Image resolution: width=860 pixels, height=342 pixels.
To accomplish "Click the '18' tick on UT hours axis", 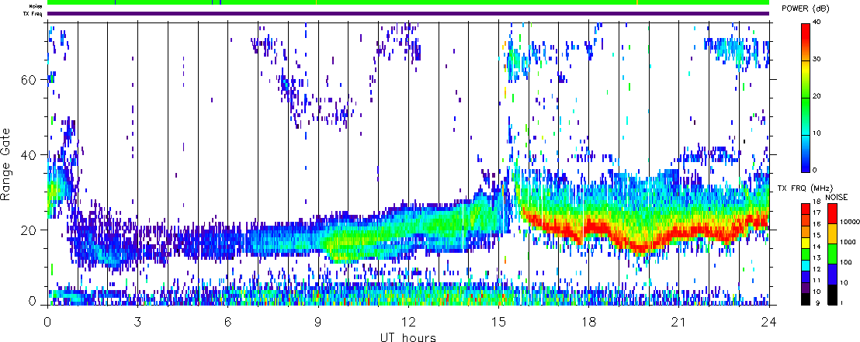I will [589, 321].
